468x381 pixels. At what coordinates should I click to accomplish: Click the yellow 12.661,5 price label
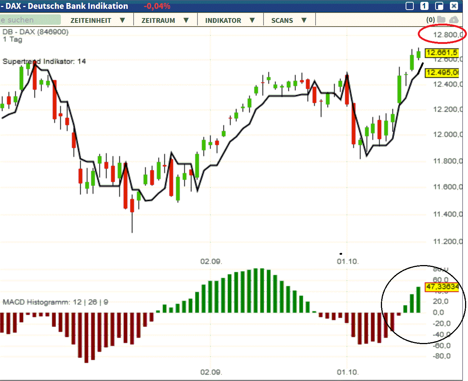click(441, 54)
